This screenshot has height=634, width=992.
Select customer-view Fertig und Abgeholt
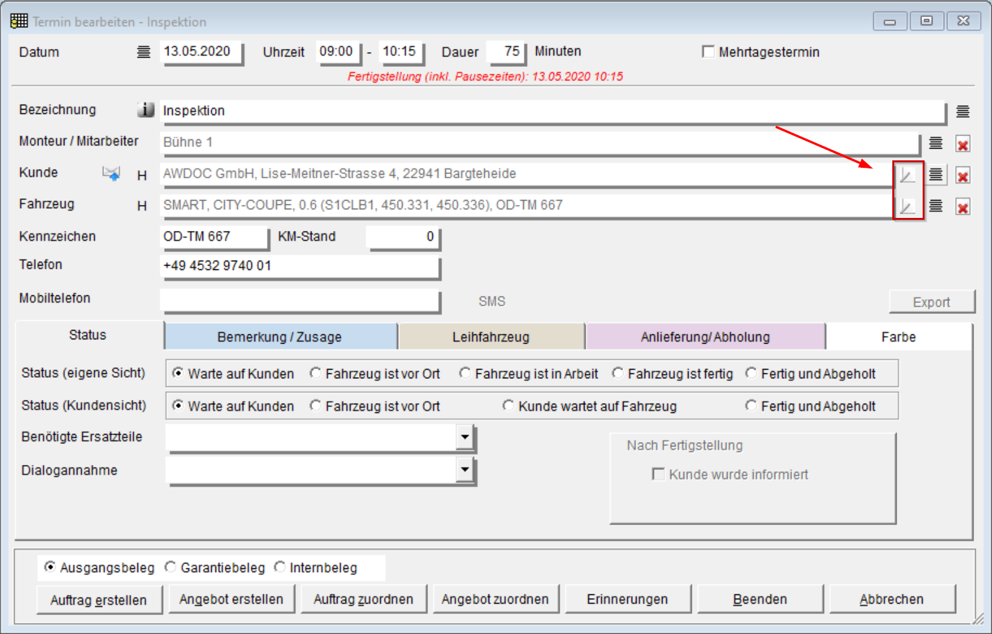pos(751,406)
